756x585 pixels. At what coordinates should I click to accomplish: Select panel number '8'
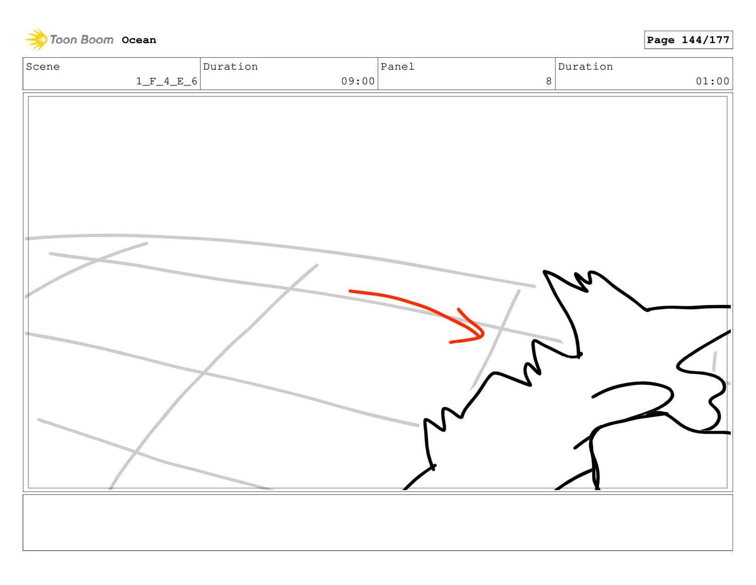(x=549, y=81)
